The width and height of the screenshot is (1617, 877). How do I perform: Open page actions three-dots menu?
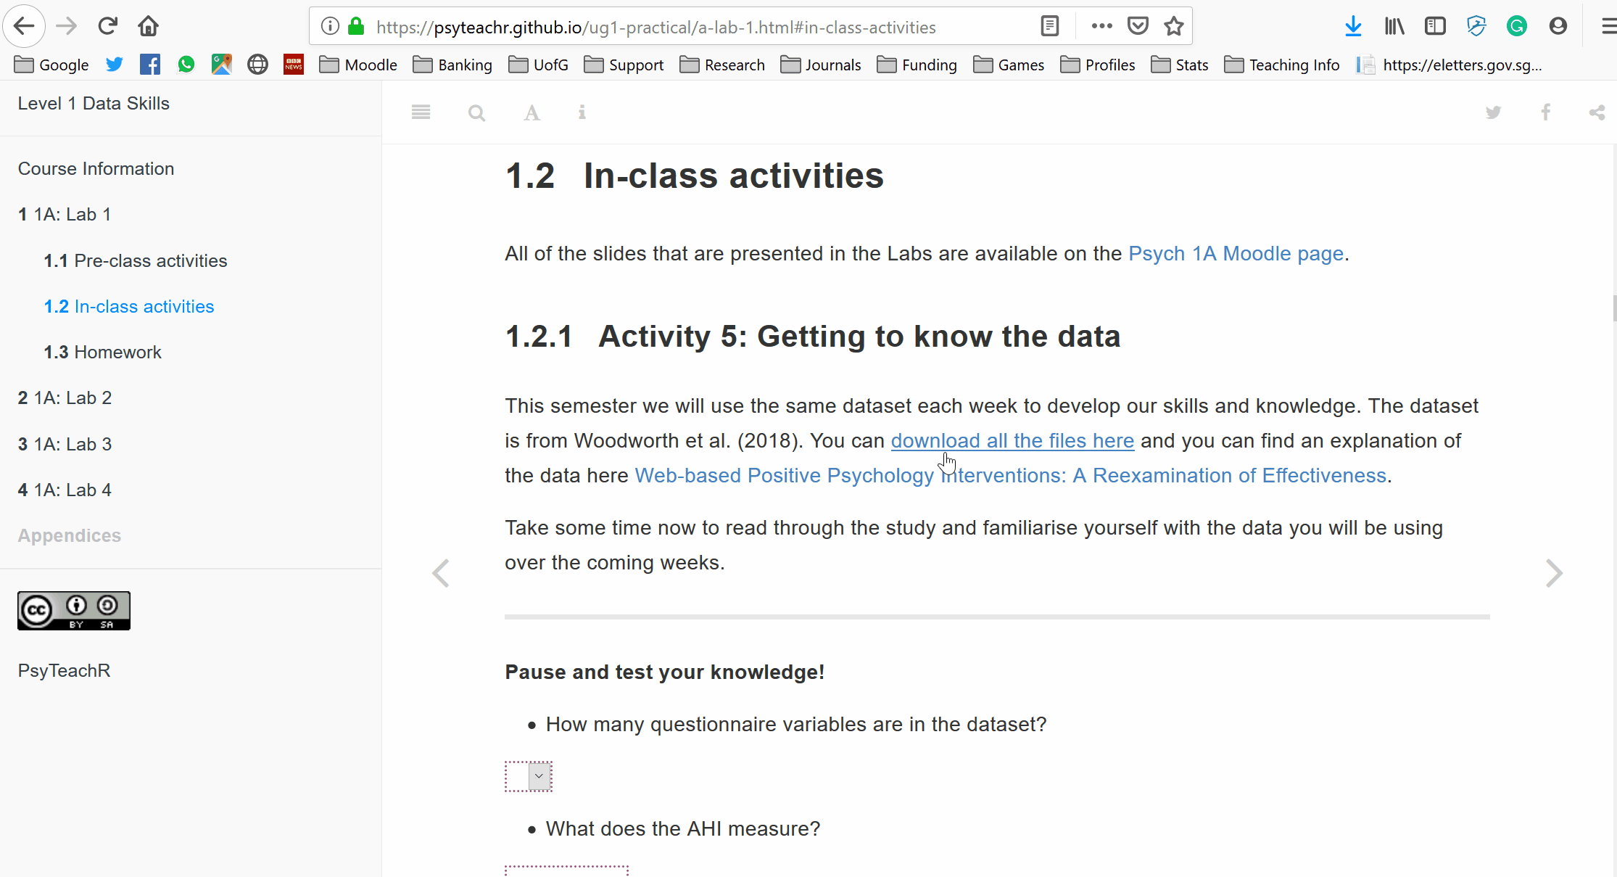(1101, 27)
